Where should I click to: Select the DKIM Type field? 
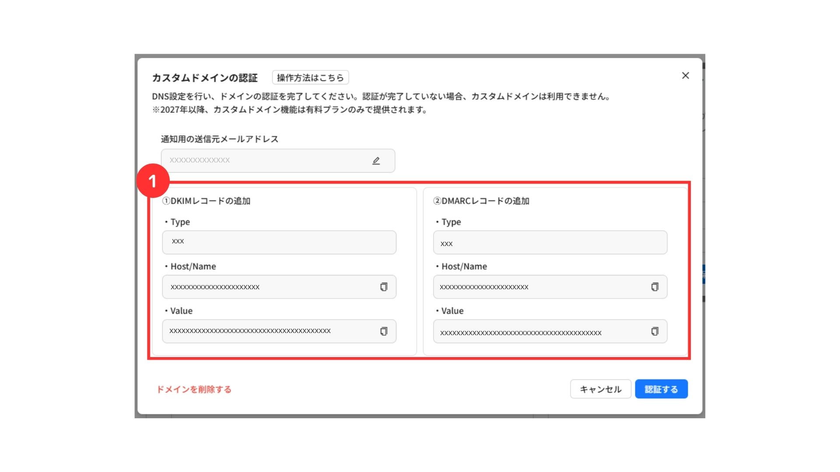[x=279, y=242]
